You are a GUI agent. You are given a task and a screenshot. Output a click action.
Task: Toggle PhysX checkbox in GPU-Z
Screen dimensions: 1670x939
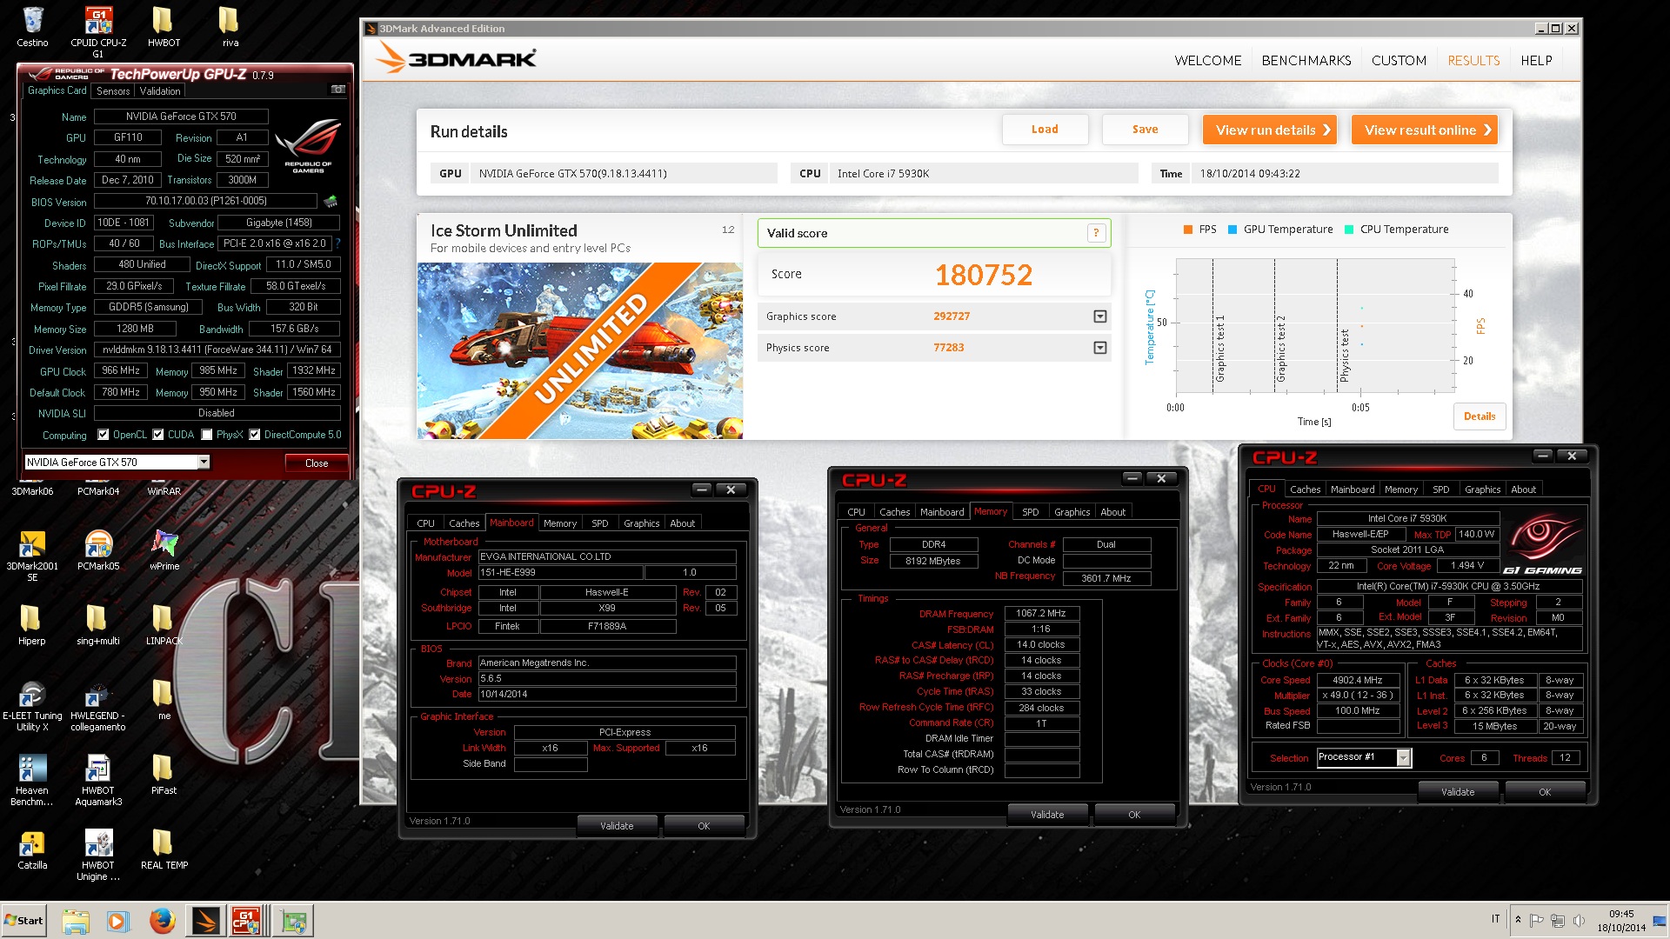[x=207, y=435]
